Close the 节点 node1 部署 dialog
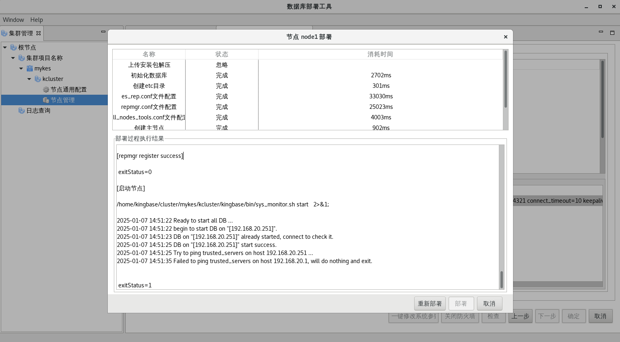 505,37
